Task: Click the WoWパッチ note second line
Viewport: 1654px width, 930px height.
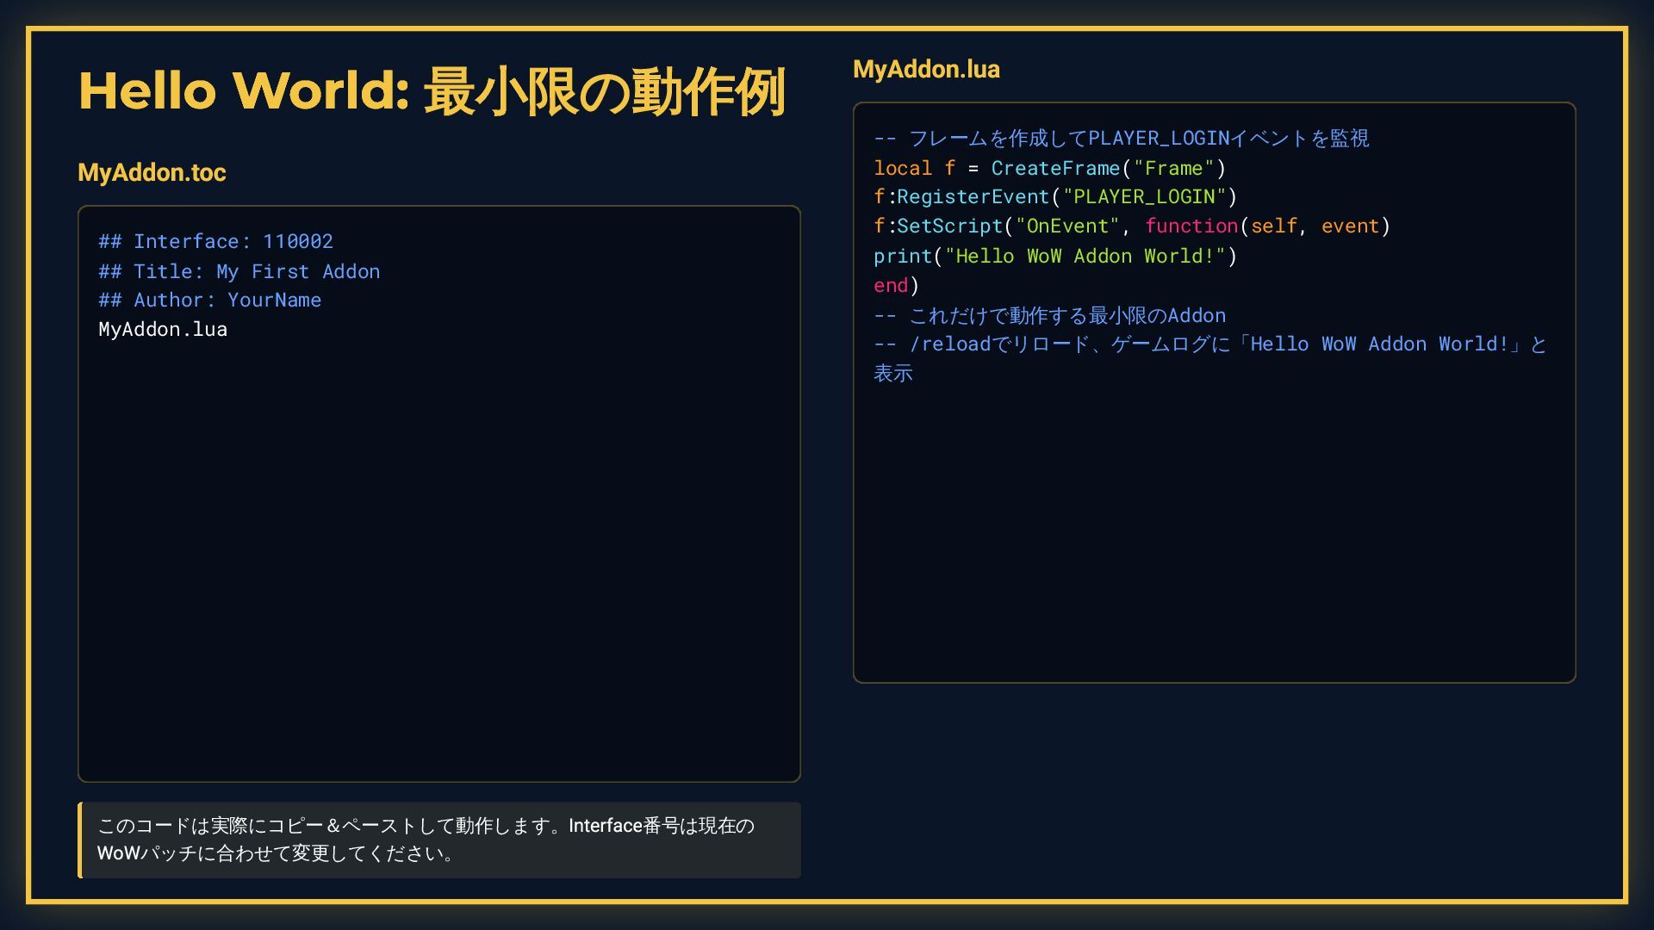Action: pos(274,854)
